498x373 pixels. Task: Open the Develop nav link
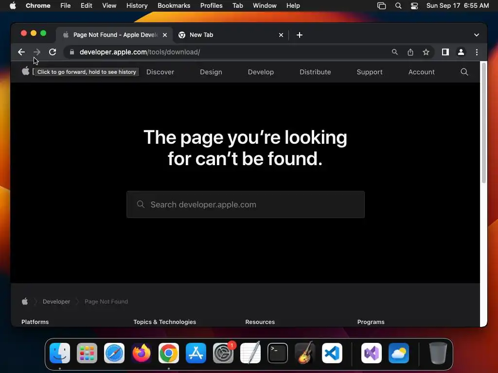tap(261, 72)
